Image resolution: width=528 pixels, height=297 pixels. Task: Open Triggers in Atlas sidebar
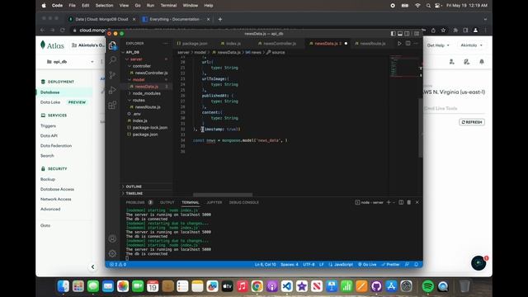[48, 125]
